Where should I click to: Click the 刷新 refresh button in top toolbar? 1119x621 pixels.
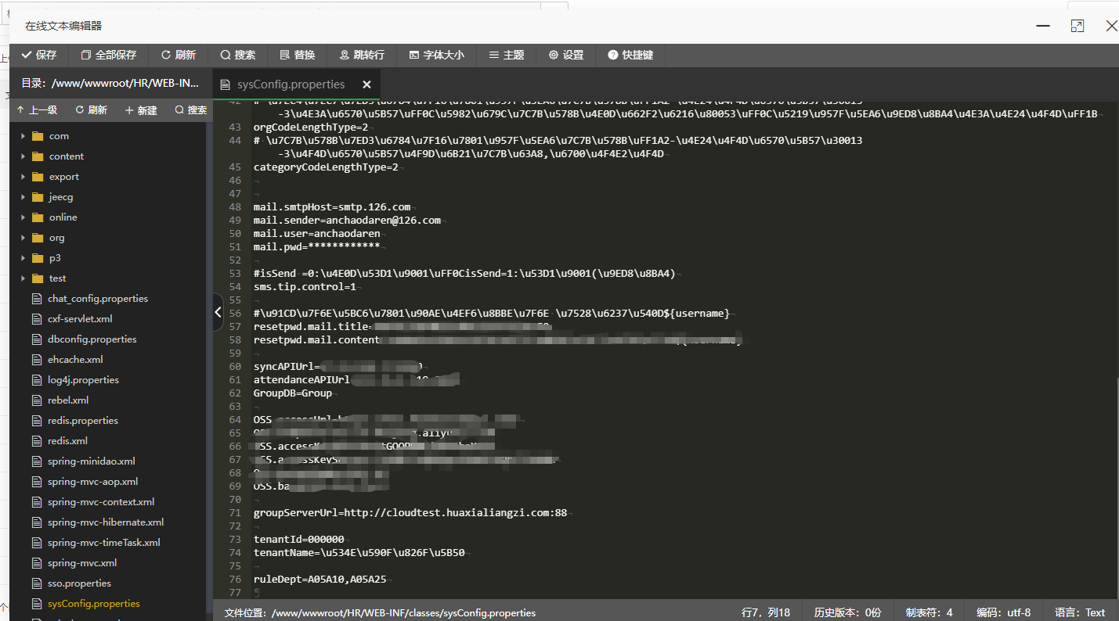tap(179, 55)
